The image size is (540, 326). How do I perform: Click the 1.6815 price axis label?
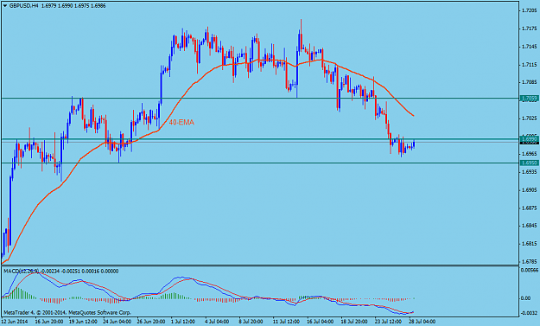(x=530, y=244)
